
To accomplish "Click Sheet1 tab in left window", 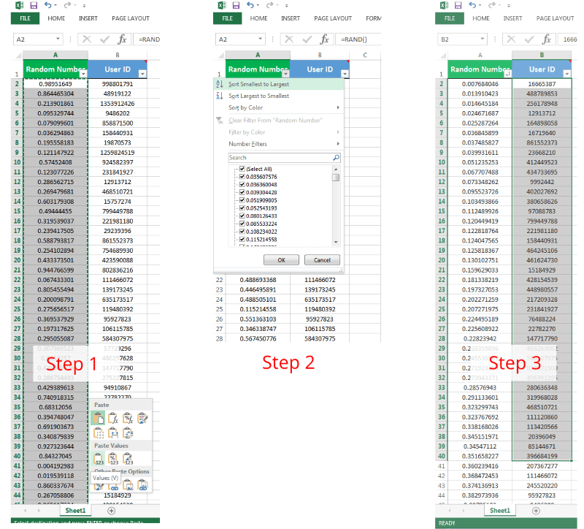I will pos(75,510).
